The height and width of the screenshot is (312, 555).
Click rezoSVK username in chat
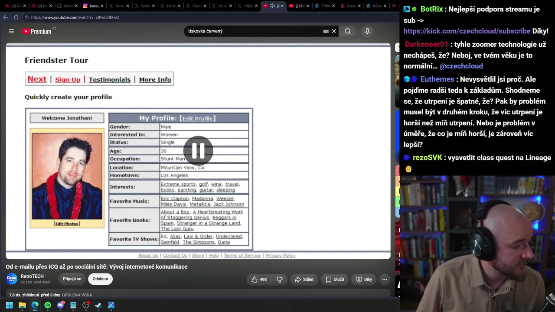428,158
